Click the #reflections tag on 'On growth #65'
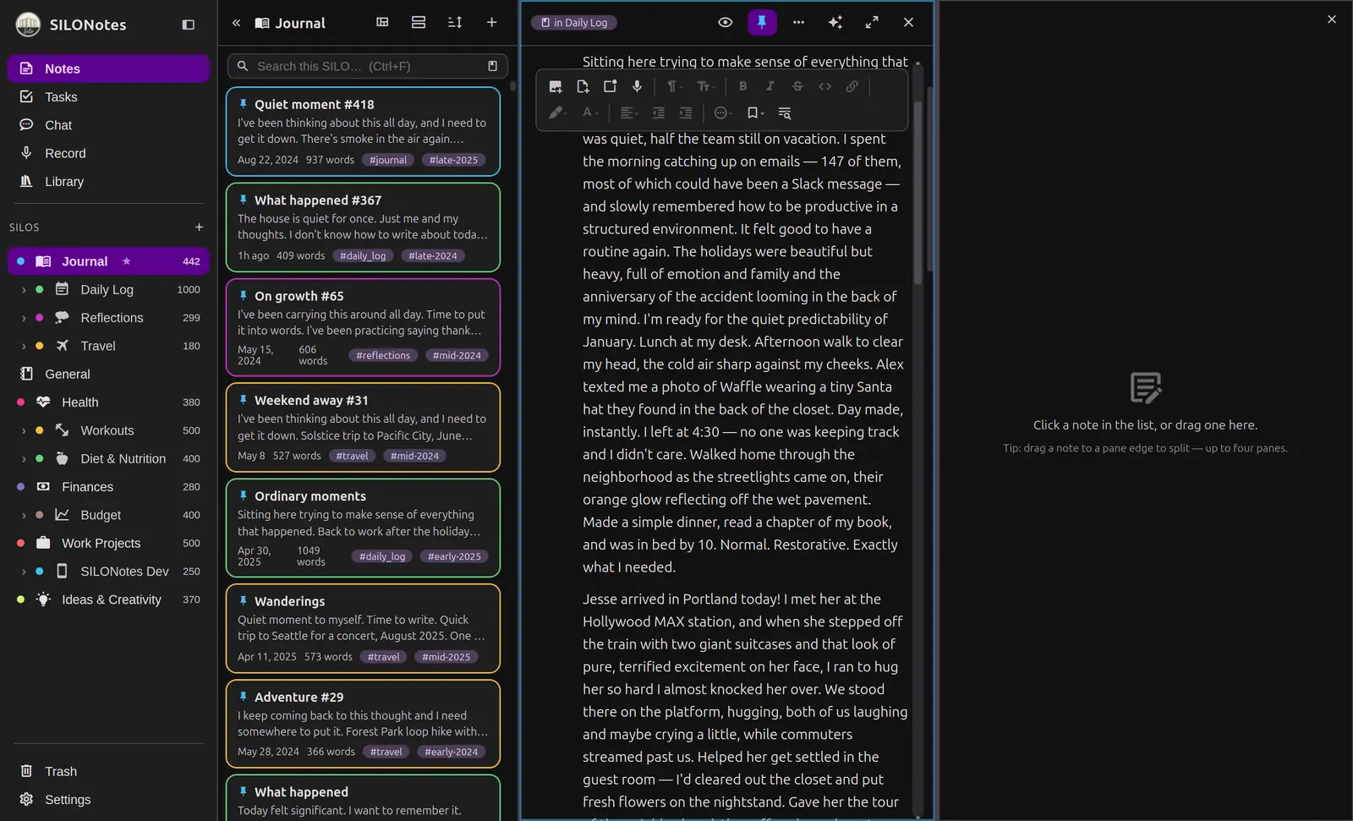This screenshot has height=821, width=1353. (383, 355)
